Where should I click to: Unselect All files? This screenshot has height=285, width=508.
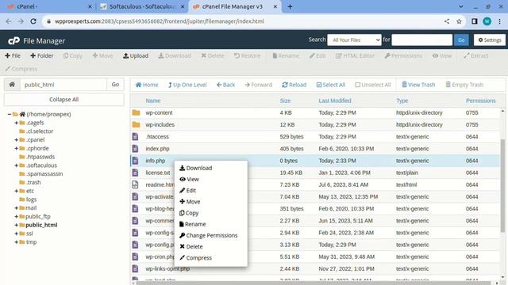[x=373, y=85]
